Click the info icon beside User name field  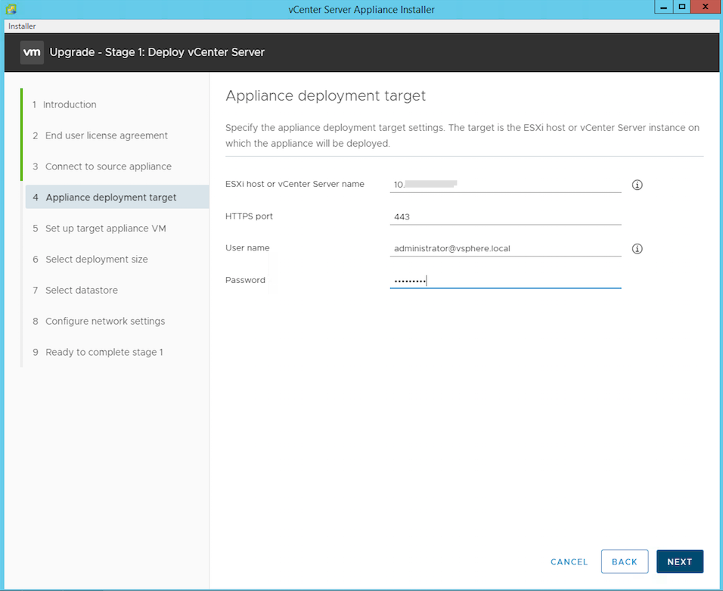(636, 248)
